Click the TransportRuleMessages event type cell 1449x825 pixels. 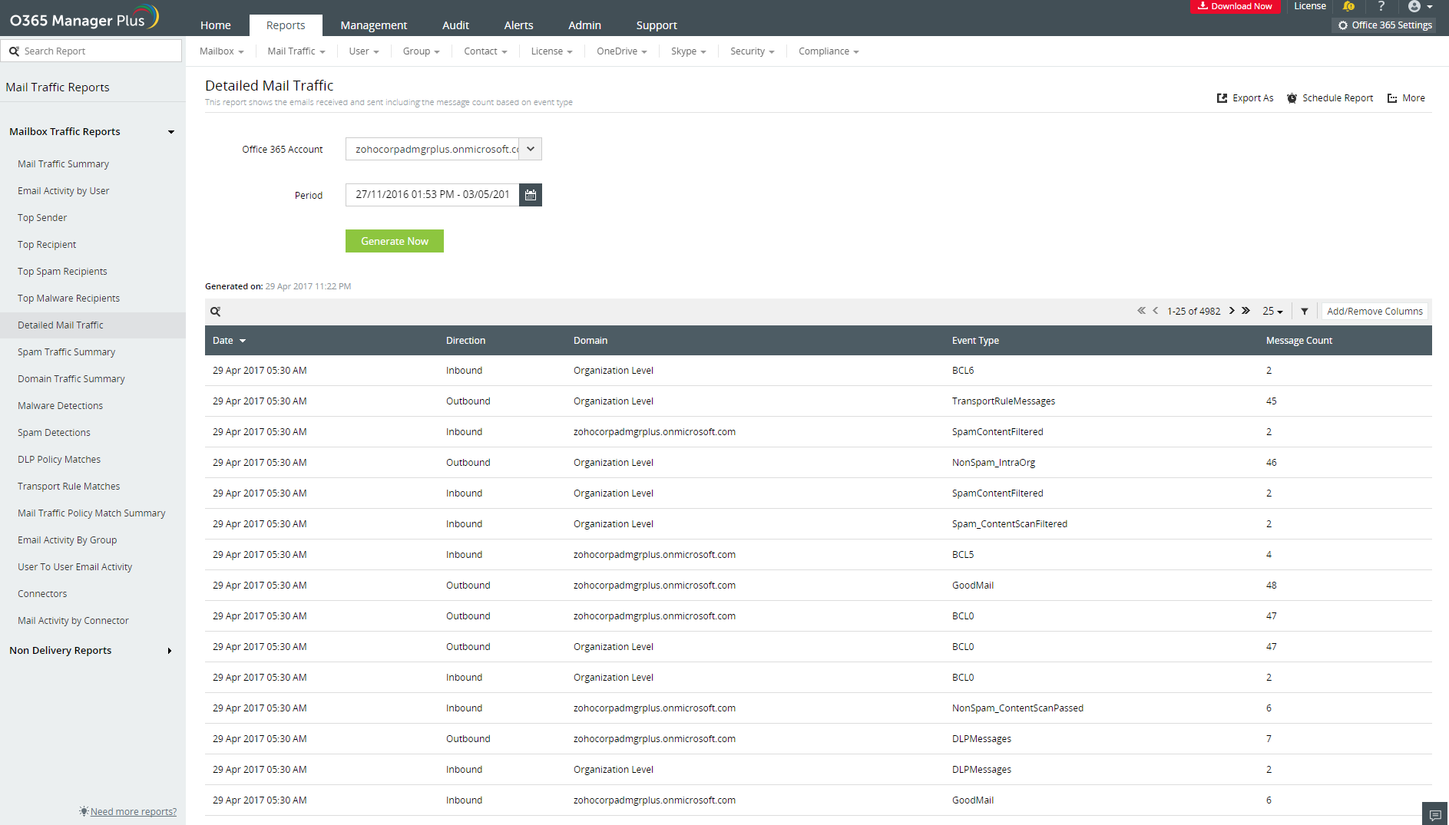tap(1003, 401)
